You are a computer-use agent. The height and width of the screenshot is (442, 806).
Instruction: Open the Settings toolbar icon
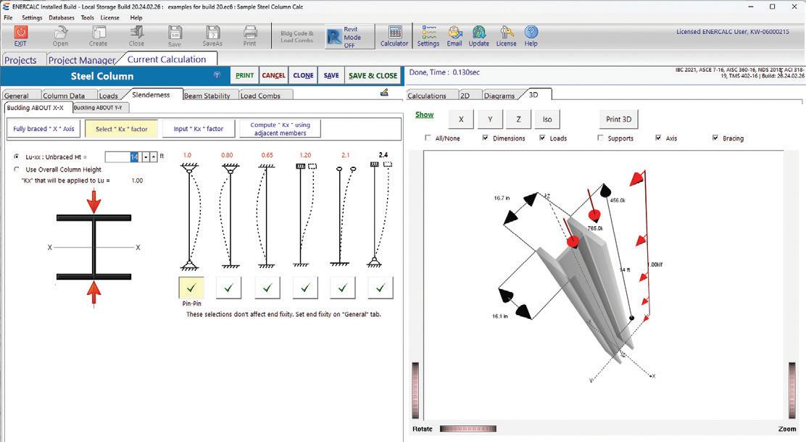(x=428, y=36)
